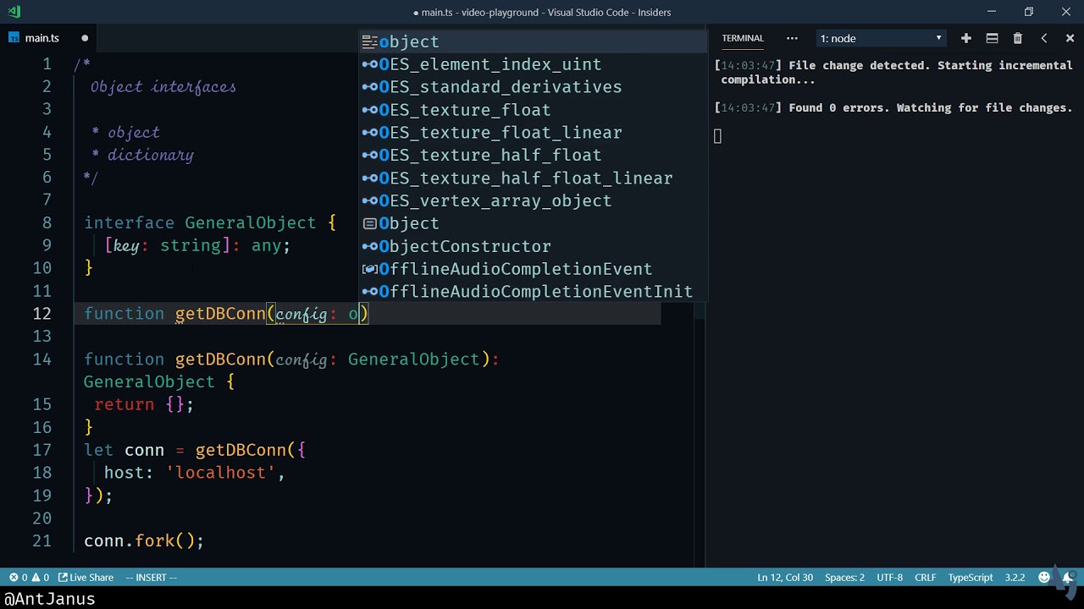
Task: Open terminal panel more actions ellipsis
Action: pyautogui.click(x=792, y=38)
